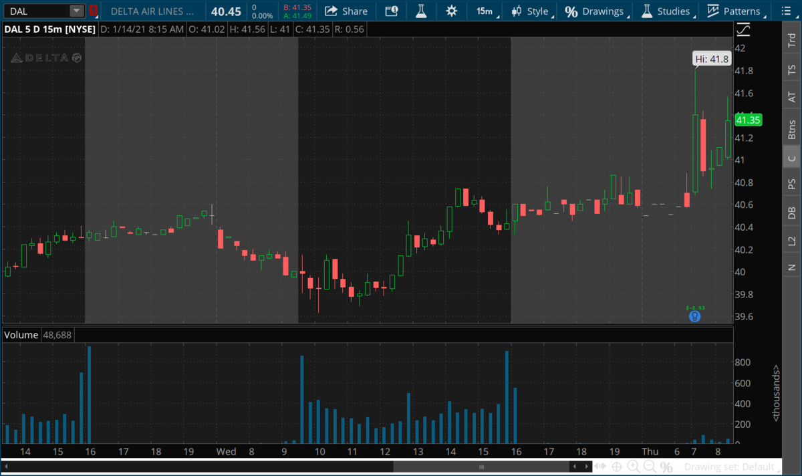Change the 15m timeframe
The height and width of the screenshot is (476, 802).
[x=485, y=11]
